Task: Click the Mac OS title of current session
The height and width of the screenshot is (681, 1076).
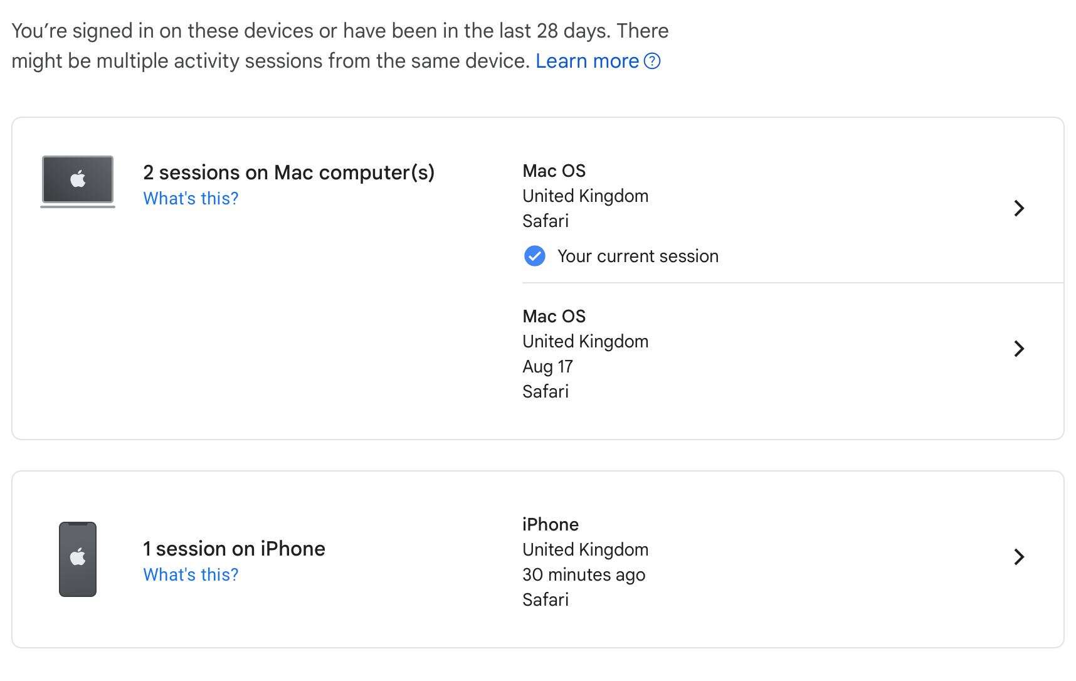Action: coord(554,171)
